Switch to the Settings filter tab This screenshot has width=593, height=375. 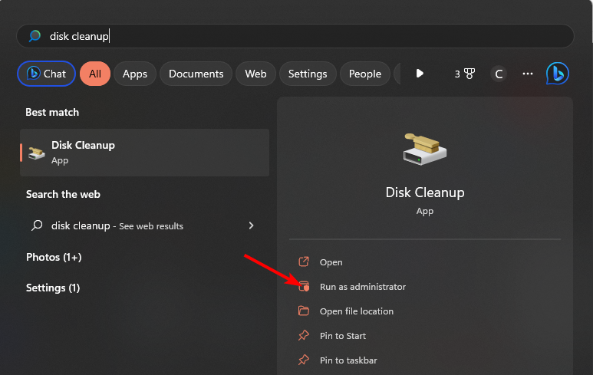308,74
